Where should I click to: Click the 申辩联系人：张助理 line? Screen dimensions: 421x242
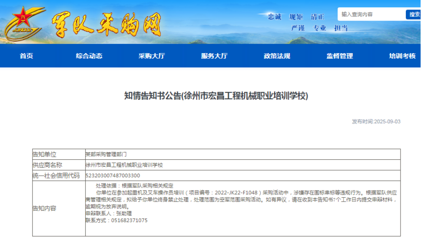(x=109, y=214)
